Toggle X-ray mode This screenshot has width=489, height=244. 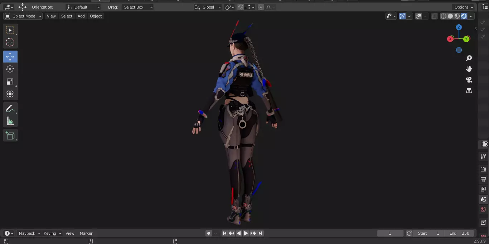point(435,16)
